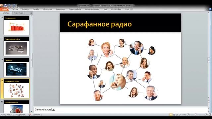Open the Рецензирование ribbon tab
The height and width of the screenshot is (119, 212).
pyautogui.click(x=92, y=9)
